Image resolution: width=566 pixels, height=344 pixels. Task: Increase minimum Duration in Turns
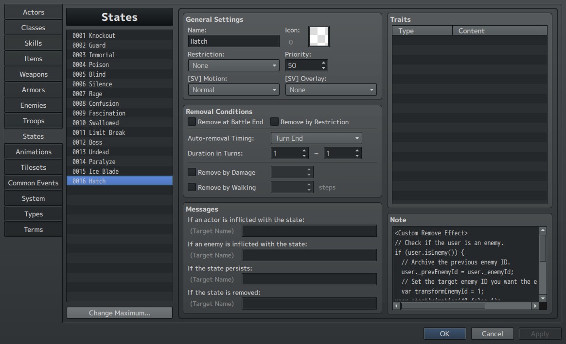304,150
